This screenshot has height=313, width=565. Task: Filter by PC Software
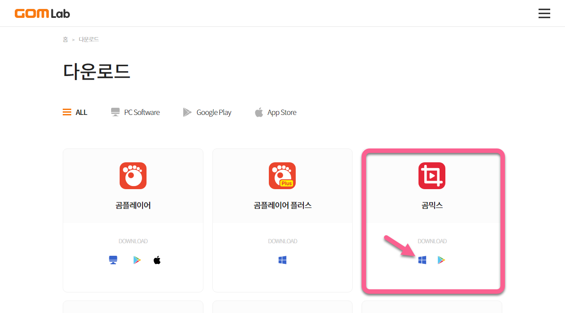tap(135, 112)
